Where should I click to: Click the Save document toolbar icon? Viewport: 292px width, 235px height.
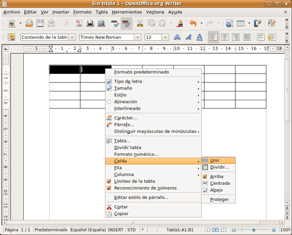pyautogui.click(x=40, y=23)
